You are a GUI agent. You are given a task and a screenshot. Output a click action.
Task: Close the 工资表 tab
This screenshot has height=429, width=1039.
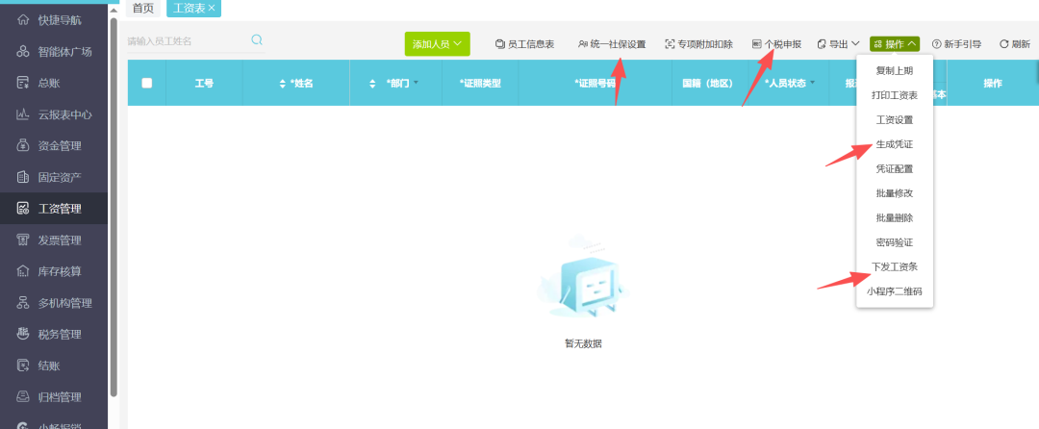click(212, 8)
